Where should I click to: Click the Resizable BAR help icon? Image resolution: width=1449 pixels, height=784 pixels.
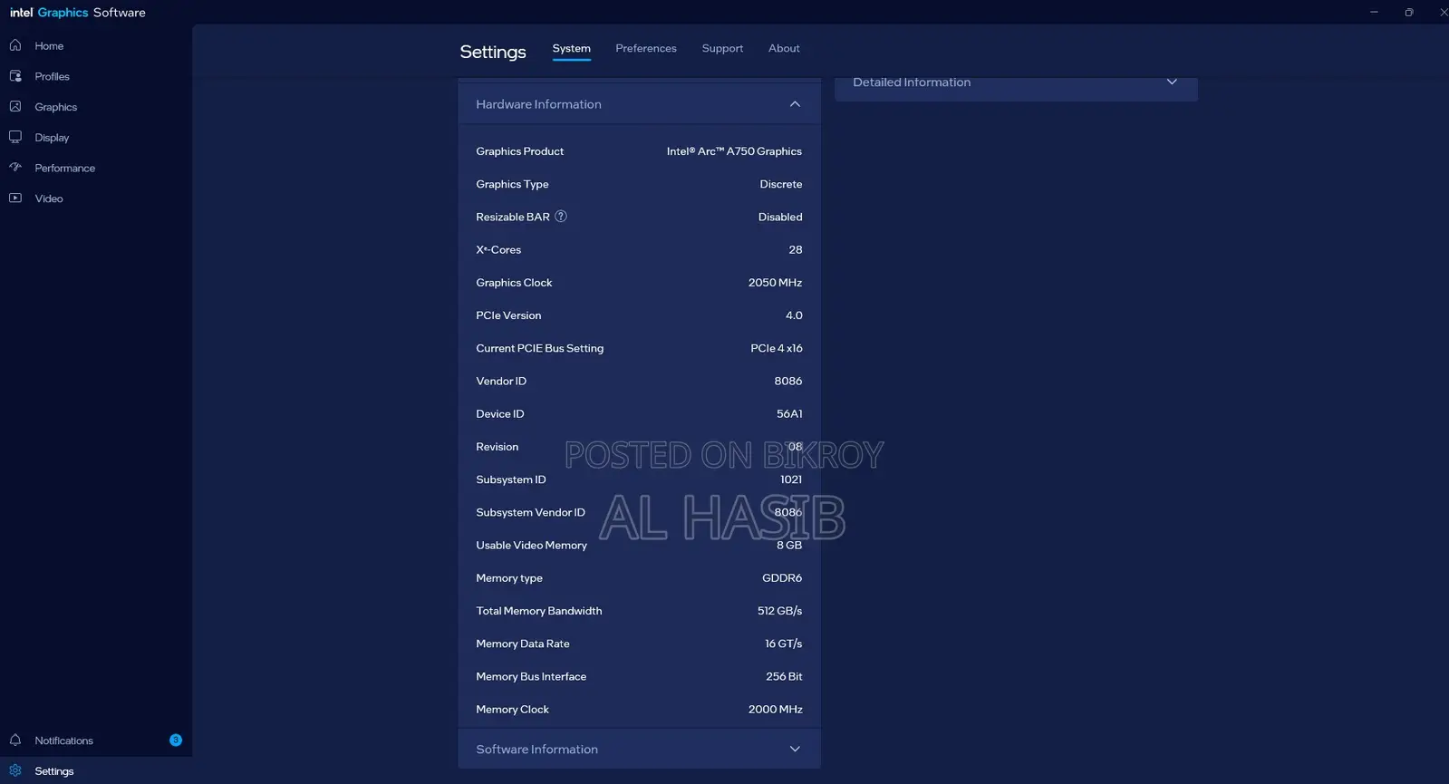pos(561,217)
